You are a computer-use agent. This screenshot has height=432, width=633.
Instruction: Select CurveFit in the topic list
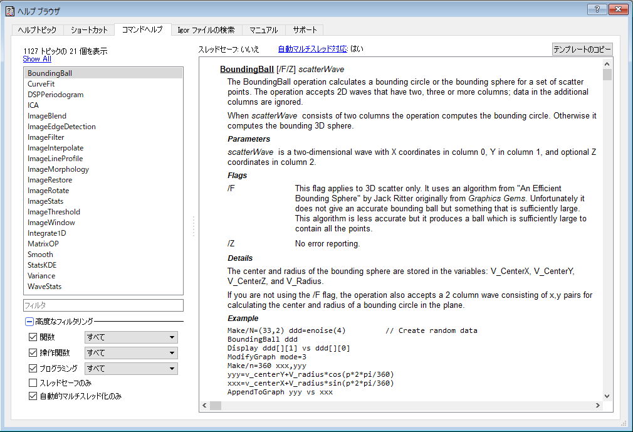103,84
